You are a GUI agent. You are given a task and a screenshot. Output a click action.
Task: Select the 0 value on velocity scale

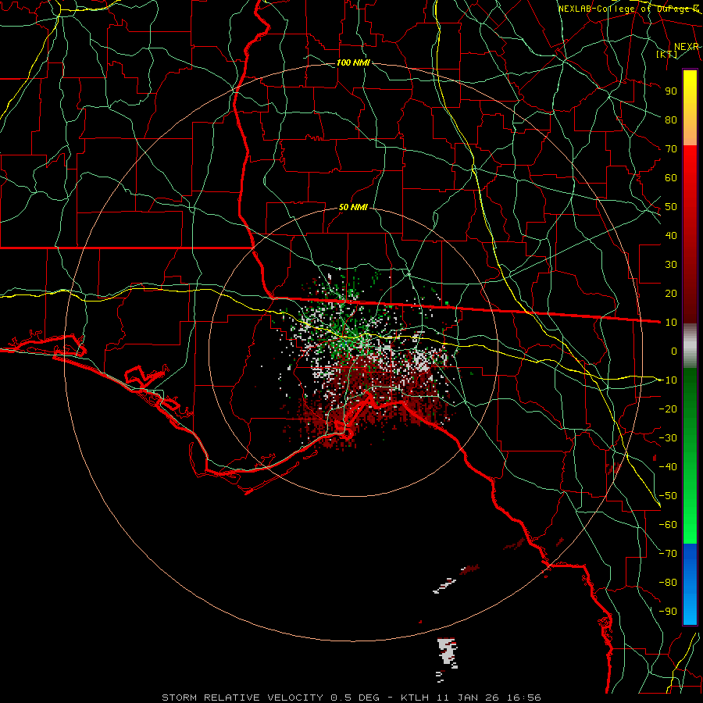pyautogui.click(x=674, y=351)
